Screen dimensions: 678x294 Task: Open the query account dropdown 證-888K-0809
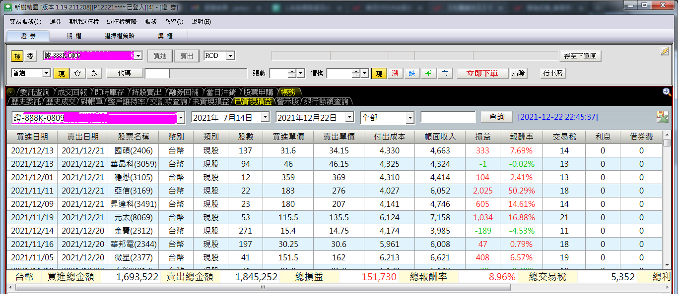coord(181,117)
